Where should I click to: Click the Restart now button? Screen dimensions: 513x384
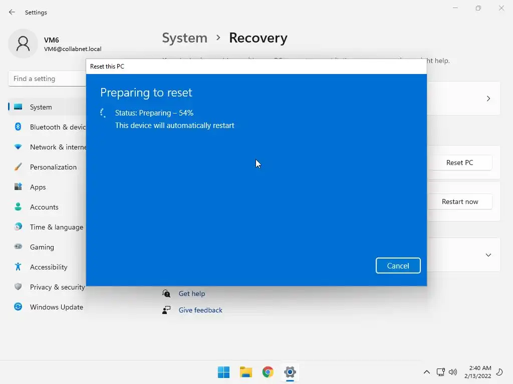click(x=460, y=202)
